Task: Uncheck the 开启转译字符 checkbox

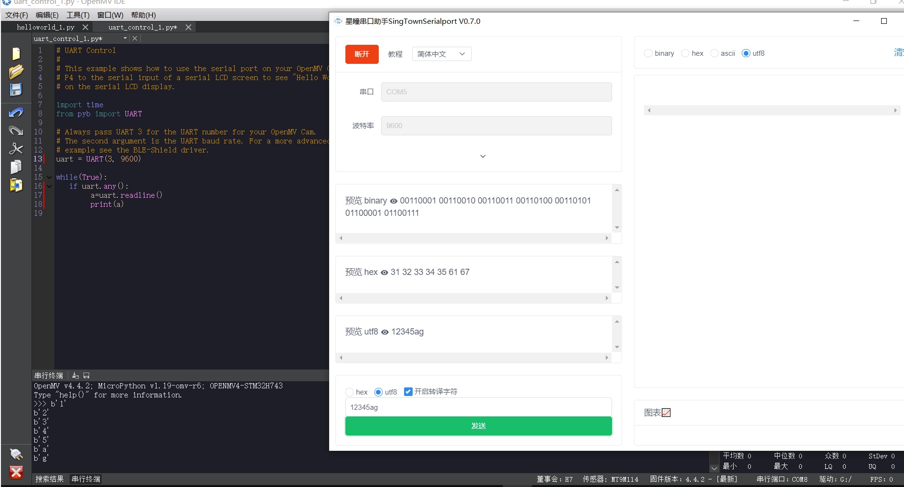Action: 408,392
